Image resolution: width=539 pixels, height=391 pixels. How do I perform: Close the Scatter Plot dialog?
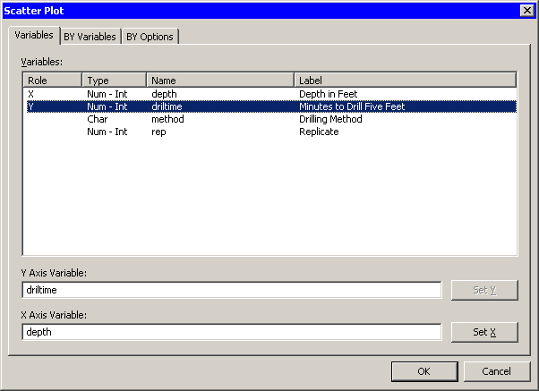point(527,10)
